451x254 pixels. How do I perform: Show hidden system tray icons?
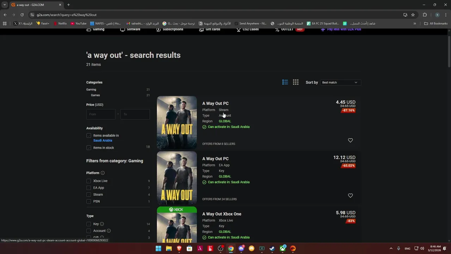coord(391,248)
